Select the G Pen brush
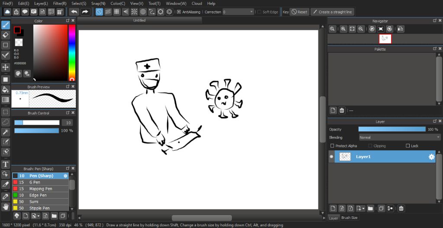 40,182
